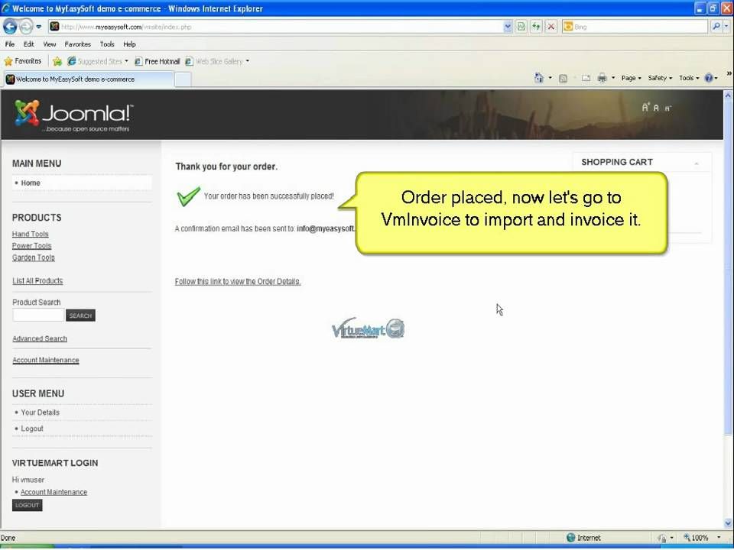Image resolution: width=734 pixels, height=550 pixels.
Task: Click the Read Mail icon
Action: pyautogui.click(x=586, y=78)
